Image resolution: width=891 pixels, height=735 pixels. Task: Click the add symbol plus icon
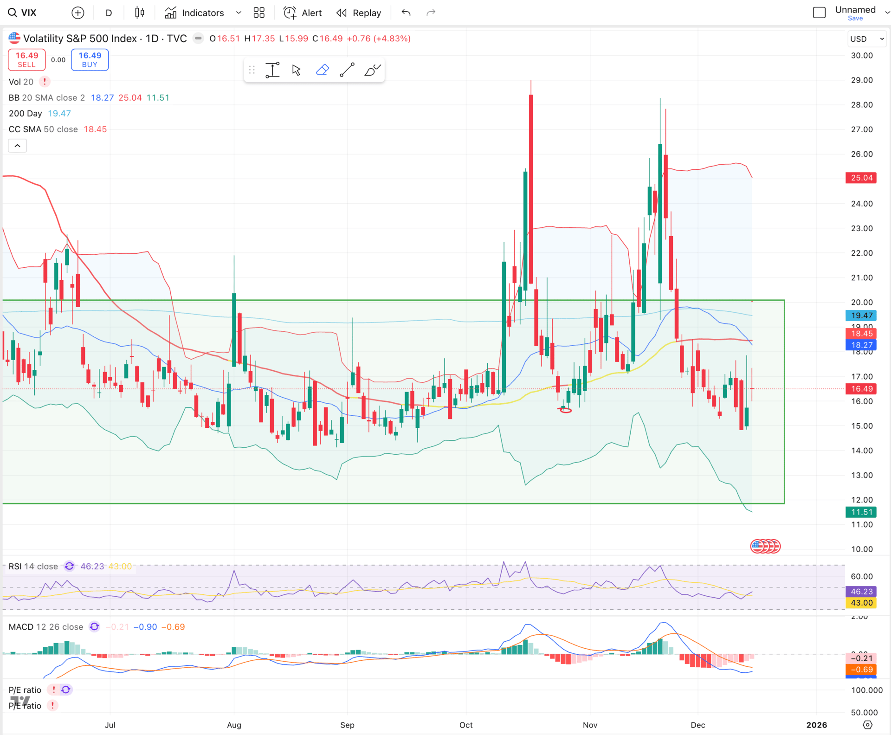(78, 13)
